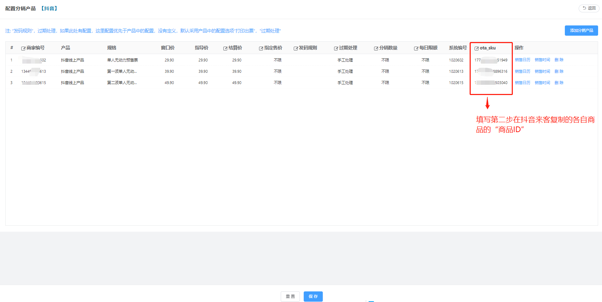Select the 单人无动力预售票 spec cell
The width and height of the screenshot is (602, 302).
[122, 60]
